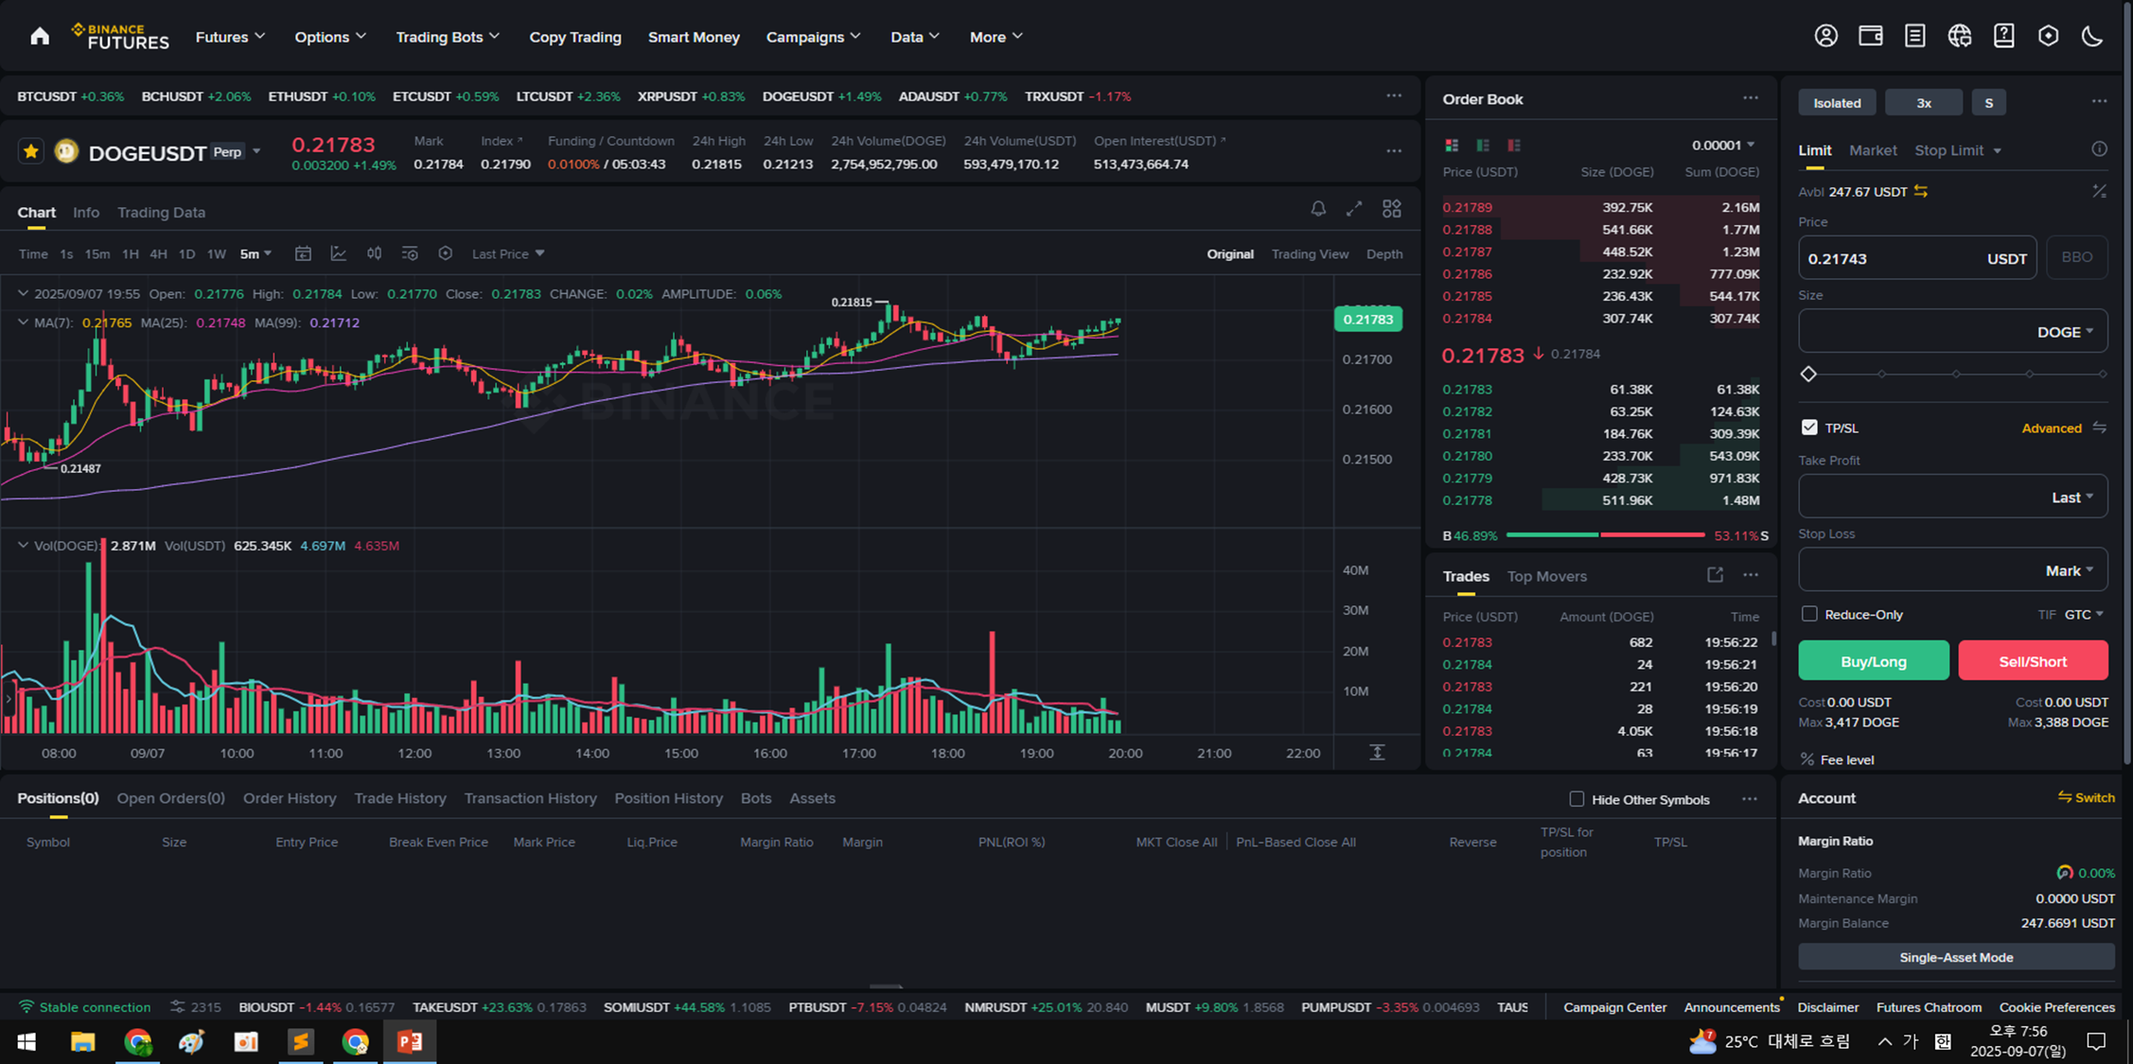Expand chart to fullscreen mode

click(x=1354, y=209)
